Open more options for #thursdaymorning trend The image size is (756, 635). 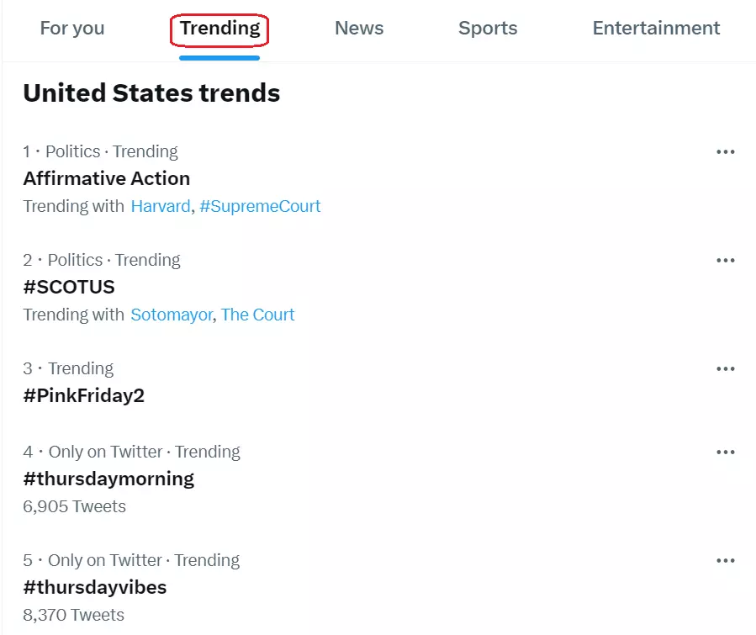pyautogui.click(x=725, y=452)
